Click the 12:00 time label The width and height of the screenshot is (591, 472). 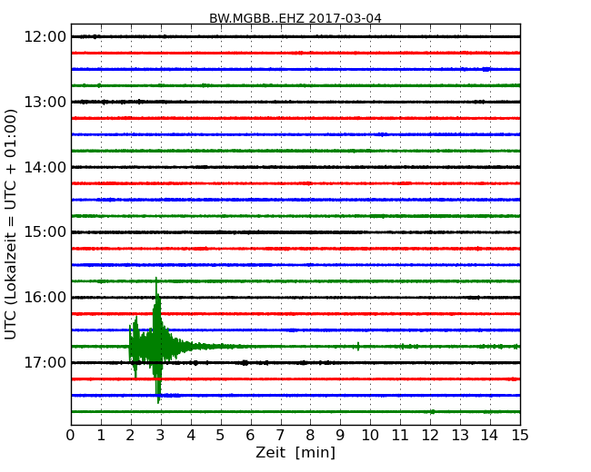point(45,37)
